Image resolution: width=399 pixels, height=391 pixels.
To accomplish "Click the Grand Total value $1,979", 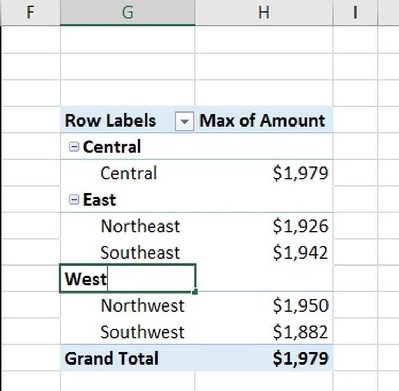I will pyautogui.click(x=301, y=358).
